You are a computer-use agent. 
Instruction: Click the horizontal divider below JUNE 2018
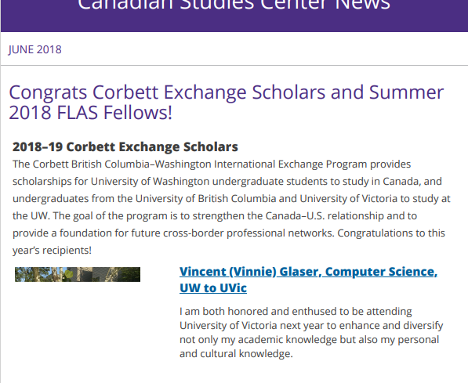[x=234, y=65]
